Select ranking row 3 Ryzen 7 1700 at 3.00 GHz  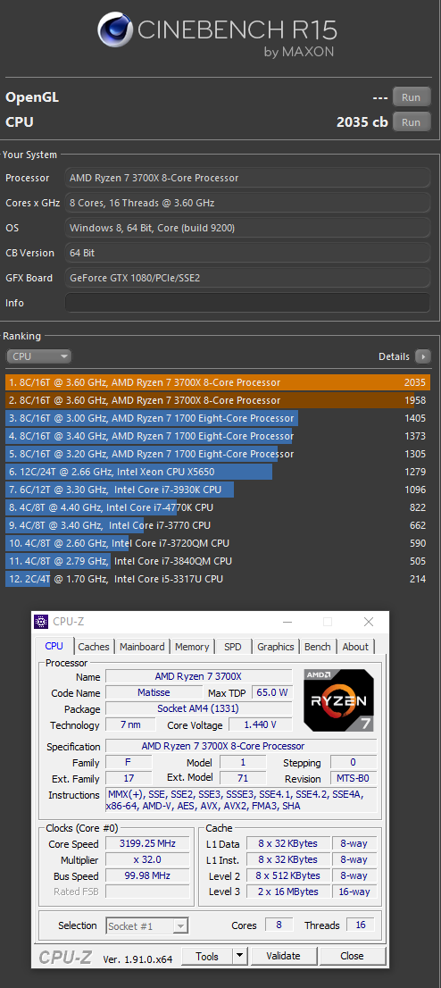[218, 418]
